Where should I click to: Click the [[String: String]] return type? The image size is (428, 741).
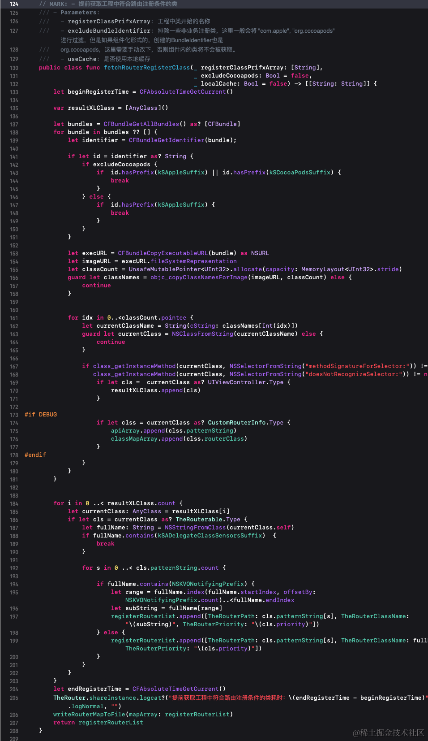[x=338, y=84]
